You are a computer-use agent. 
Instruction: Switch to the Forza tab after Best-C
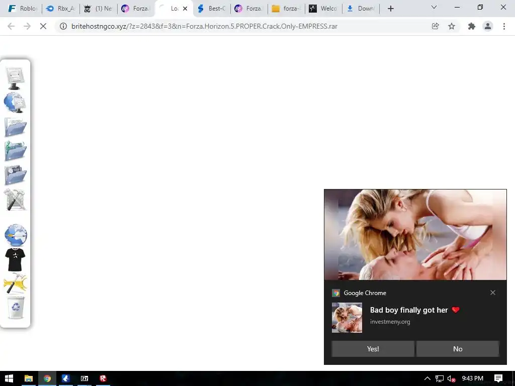click(x=249, y=9)
